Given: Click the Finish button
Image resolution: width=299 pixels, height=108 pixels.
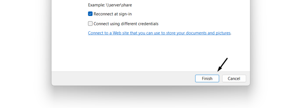Looking at the screenshot, I should (207, 78).
